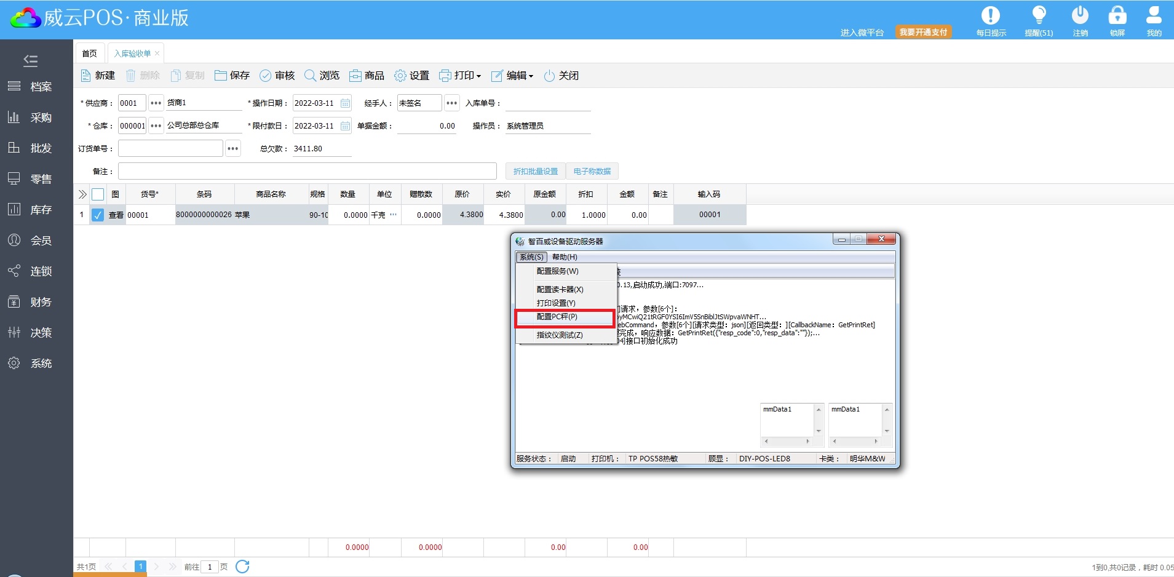Image resolution: width=1174 pixels, height=577 pixels.
Task: Refresh the table using pagination refresh icon
Action: [242, 567]
